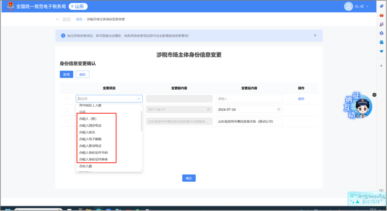Open calendar picker on the 2024-07-24 field
The width and height of the screenshot is (387, 211).
click(x=279, y=109)
